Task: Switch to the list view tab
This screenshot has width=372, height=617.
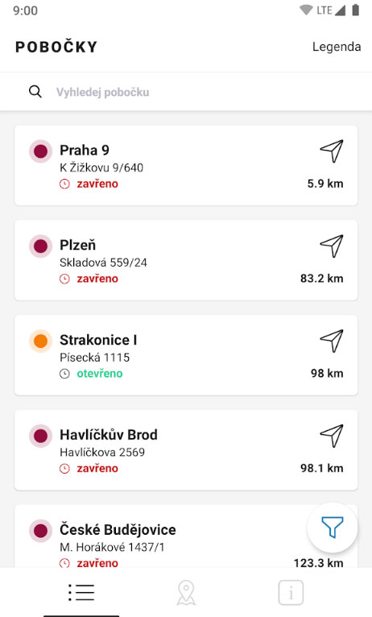Action: [x=81, y=592]
